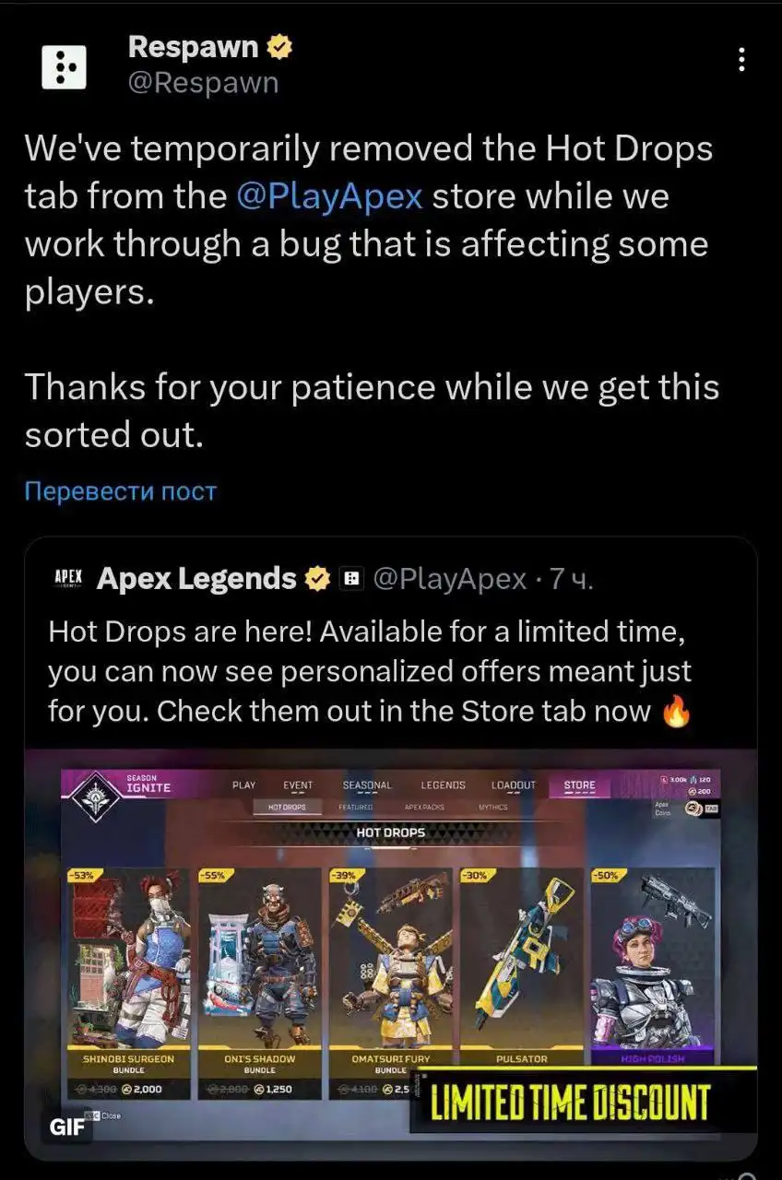Tap Respawn's gold verified badge
The image size is (782, 1180).
tap(279, 46)
